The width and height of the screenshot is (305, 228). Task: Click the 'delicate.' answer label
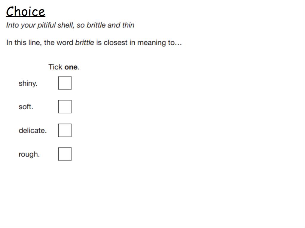pos(33,130)
